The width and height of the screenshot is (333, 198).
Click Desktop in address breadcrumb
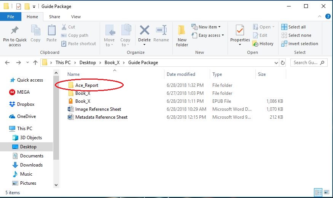click(88, 63)
